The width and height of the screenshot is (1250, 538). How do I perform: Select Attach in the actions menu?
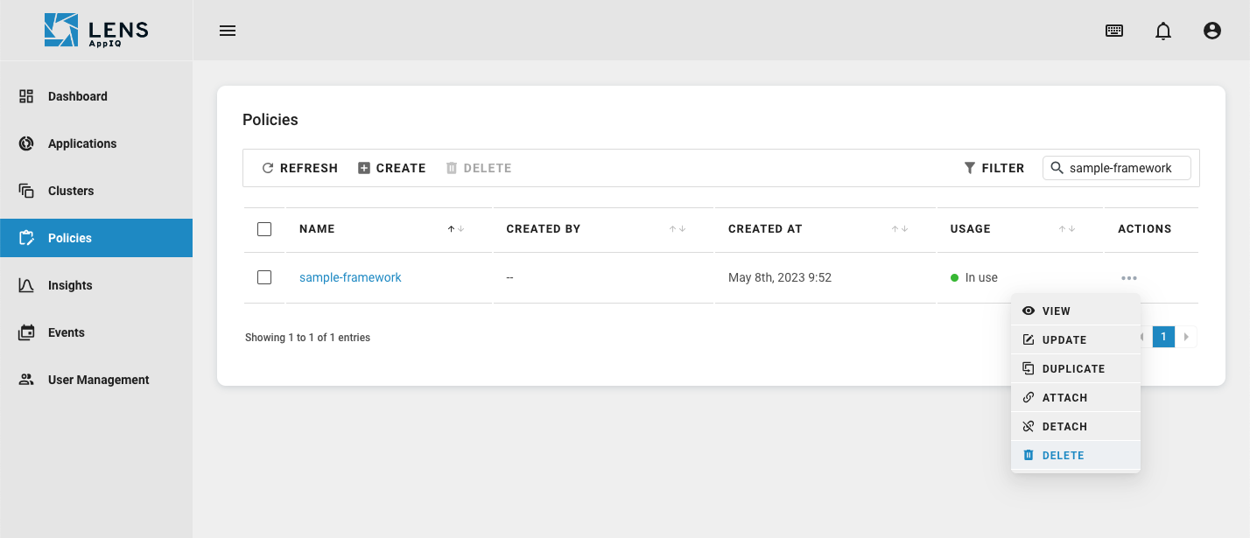click(1076, 397)
